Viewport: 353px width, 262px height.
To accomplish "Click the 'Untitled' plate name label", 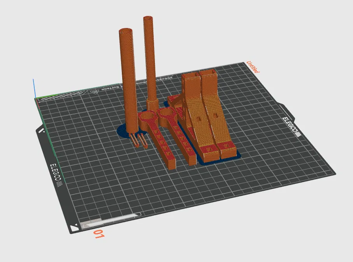I will pos(253,67).
